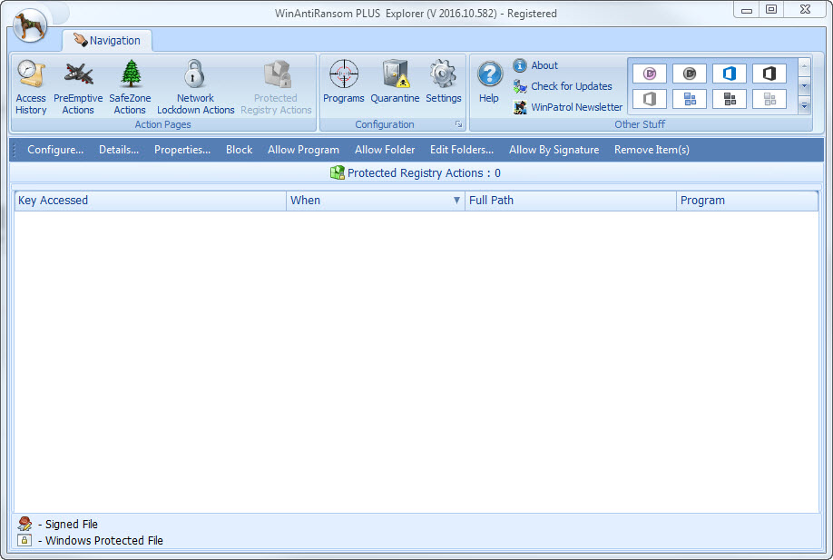Click Details... in the command bar
The height and width of the screenshot is (560, 833).
coord(119,150)
